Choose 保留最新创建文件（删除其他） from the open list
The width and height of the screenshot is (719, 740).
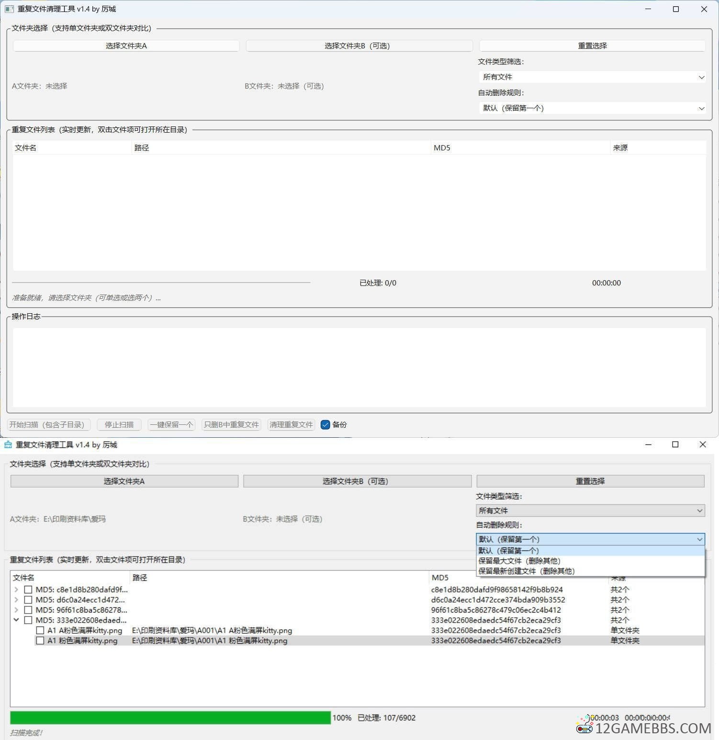pyautogui.click(x=527, y=571)
